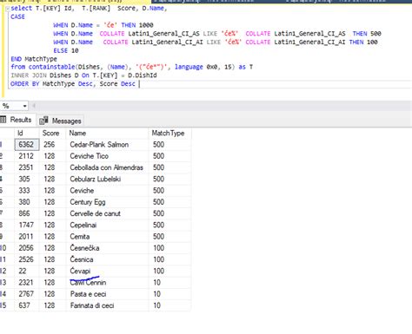412x334 pixels.
Task: Select the Id cell 2011
Action: tap(27, 237)
